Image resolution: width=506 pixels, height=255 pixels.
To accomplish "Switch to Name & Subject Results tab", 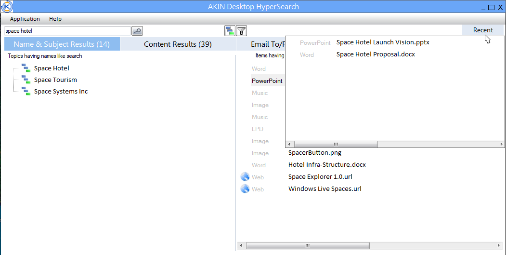I will point(62,44).
